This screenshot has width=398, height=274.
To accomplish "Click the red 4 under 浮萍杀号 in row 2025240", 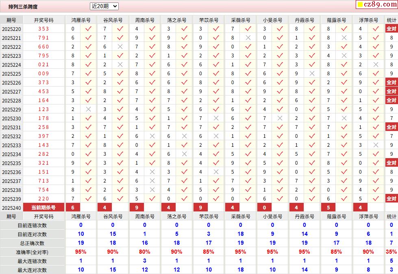I will point(361,207).
